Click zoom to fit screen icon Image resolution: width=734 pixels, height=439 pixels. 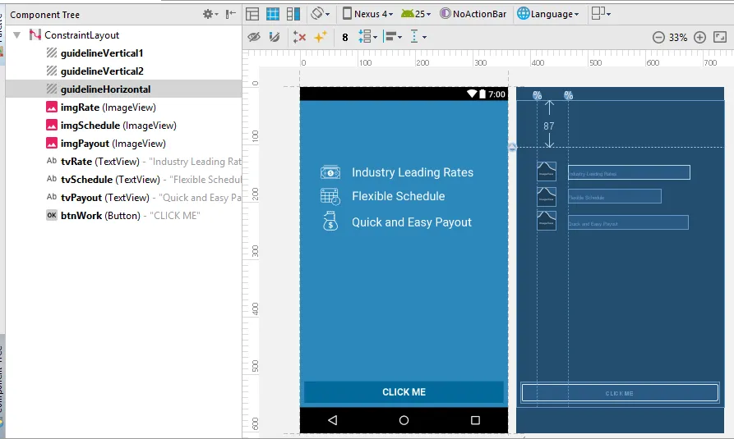[x=720, y=37]
